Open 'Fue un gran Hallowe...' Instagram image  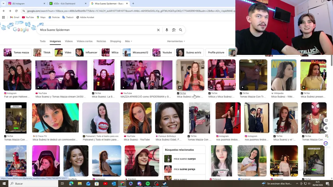(x=17, y=75)
